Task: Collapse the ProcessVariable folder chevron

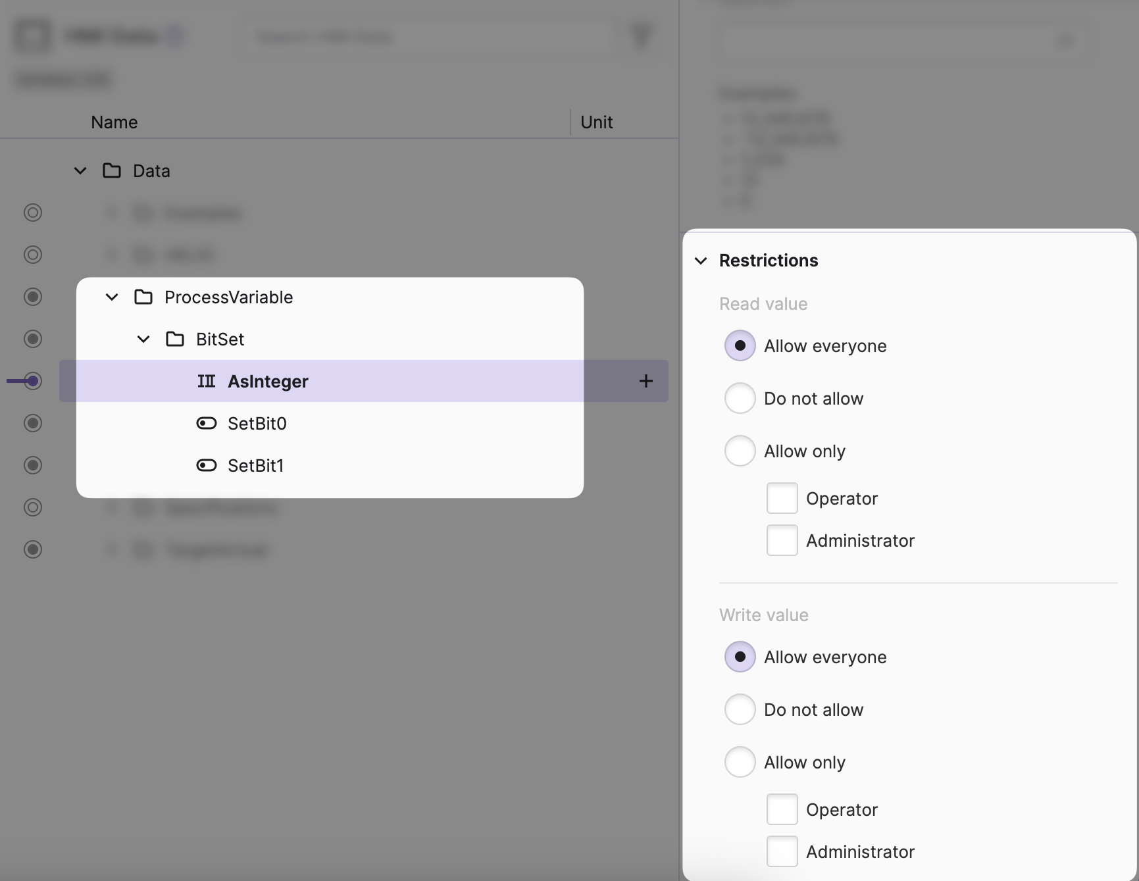Action: pyautogui.click(x=112, y=297)
